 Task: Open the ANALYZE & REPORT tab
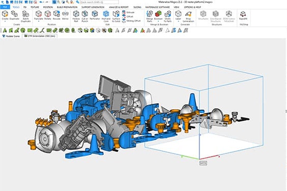119,7
